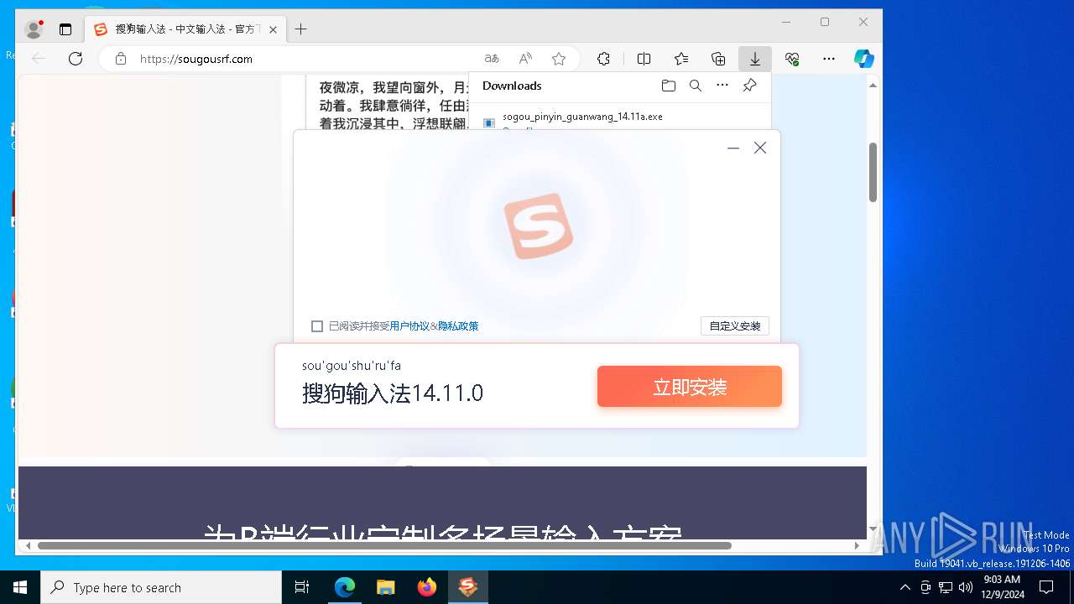The width and height of the screenshot is (1074, 604).
Task: Open the 隐私政策 link
Action: click(458, 326)
